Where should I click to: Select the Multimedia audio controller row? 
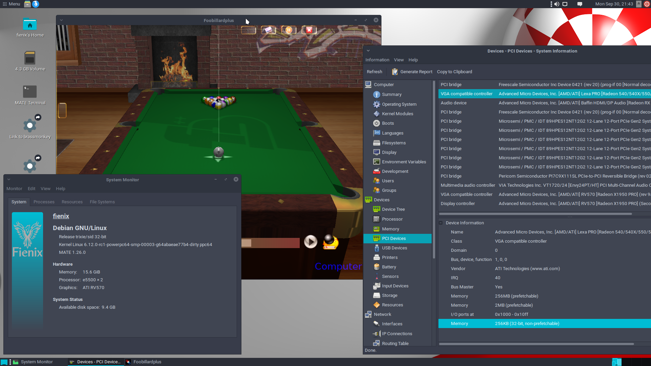tap(545, 185)
